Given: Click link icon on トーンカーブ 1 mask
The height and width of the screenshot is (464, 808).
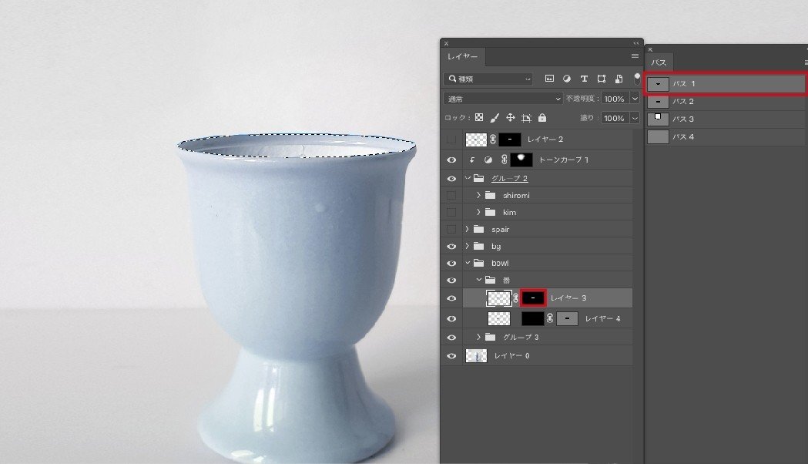Looking at the screenshot, I should click(504, 160).
